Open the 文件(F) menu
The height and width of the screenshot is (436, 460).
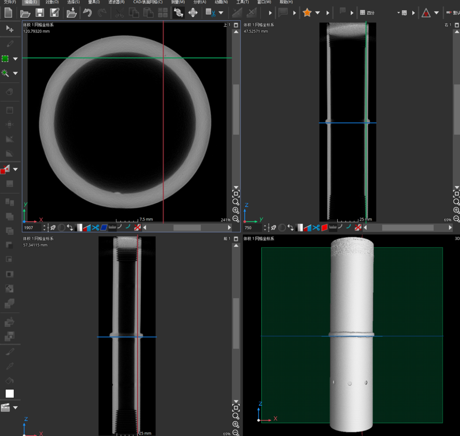(10, 2)
